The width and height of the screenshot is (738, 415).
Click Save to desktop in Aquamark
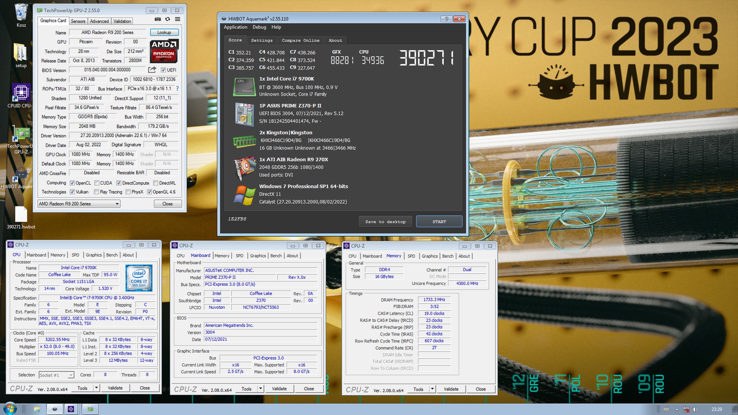pyautogui.click(x=386, y=222)
